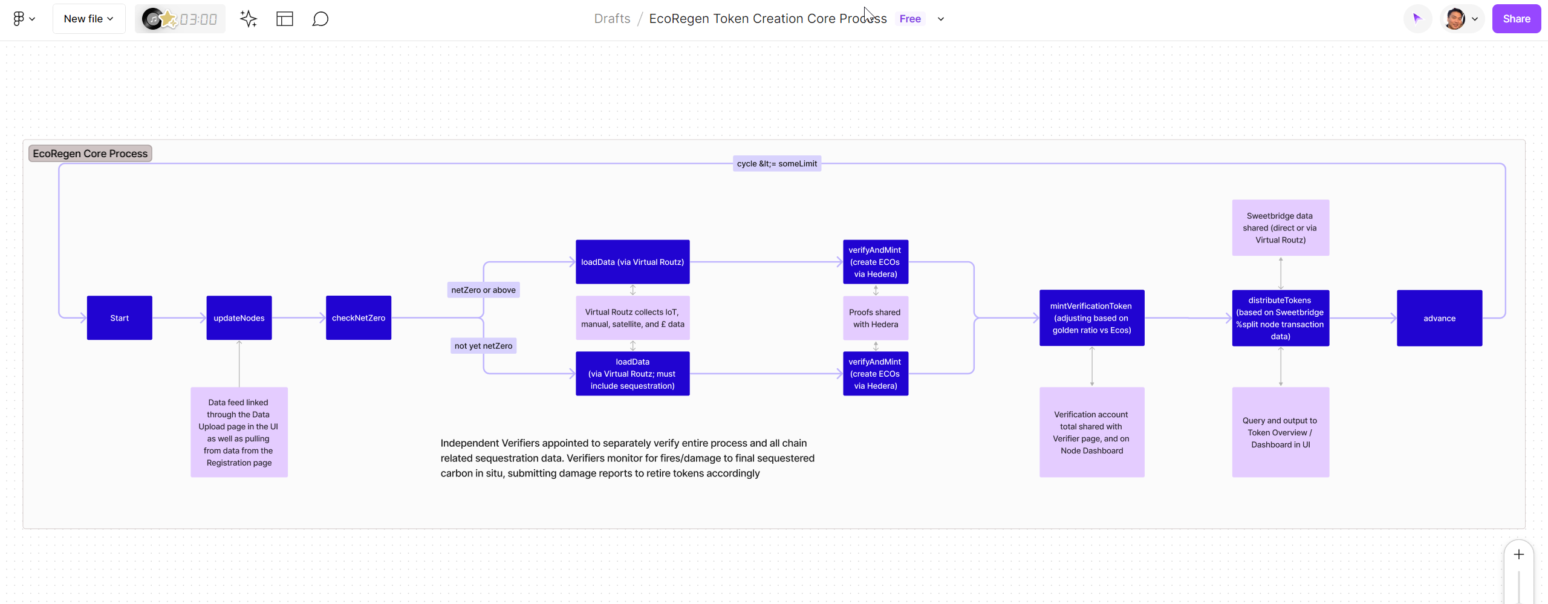Viewport: 1548px width, 604px height.
Task: Select loadData 'must include sequestration' node
Action: click(633, 374)
